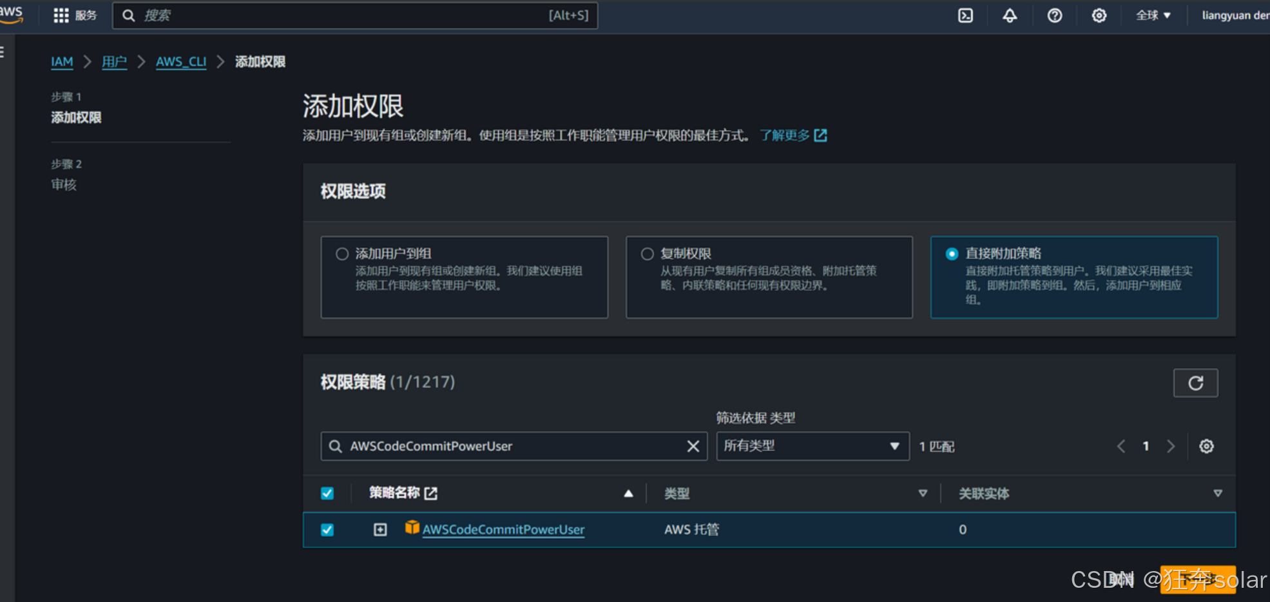Click the orange policy cube icon for AWSCodeCommitPowerUser

coord(412,528)
